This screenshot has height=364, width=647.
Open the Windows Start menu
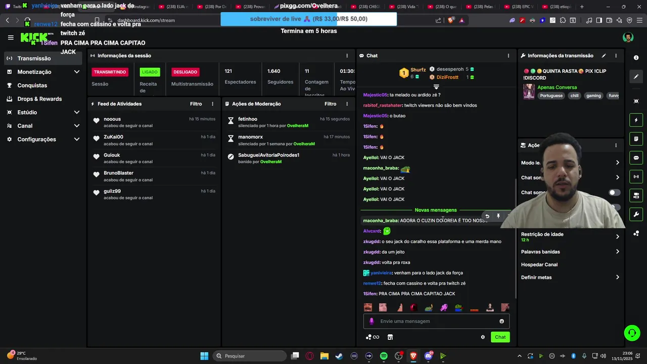tap(204, 356)
